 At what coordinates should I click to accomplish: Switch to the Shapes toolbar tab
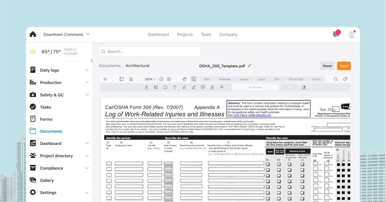click(244, 79)
